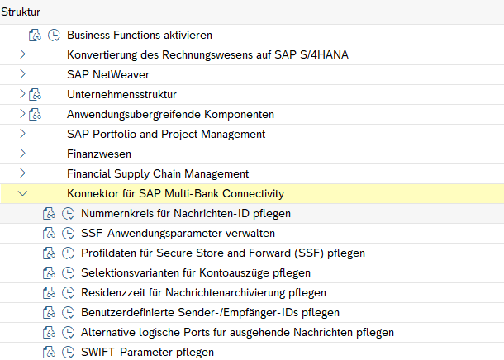
Task: Open documentation icon for Business Functions aktivieren
Action: coord(35,36)
